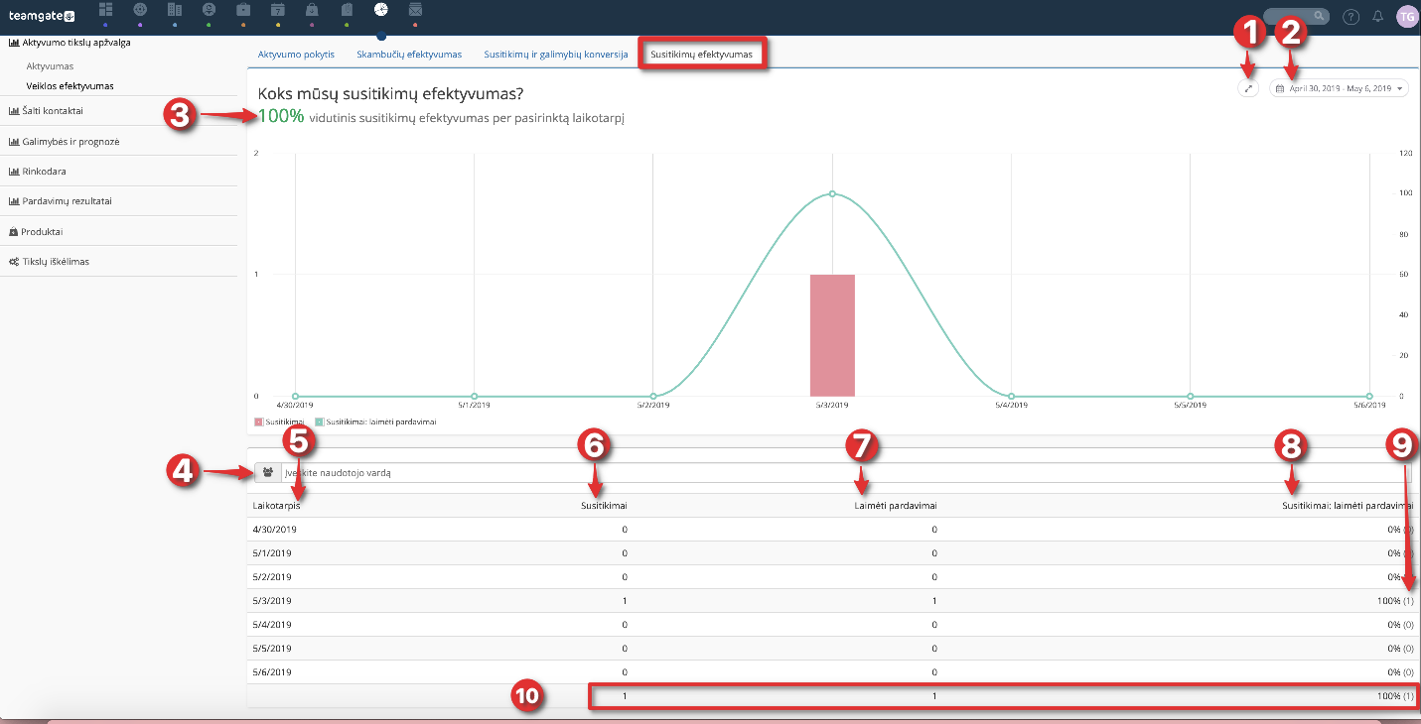Click the search box in top bar
The image size is (1421, 724).
point(1295,16)
